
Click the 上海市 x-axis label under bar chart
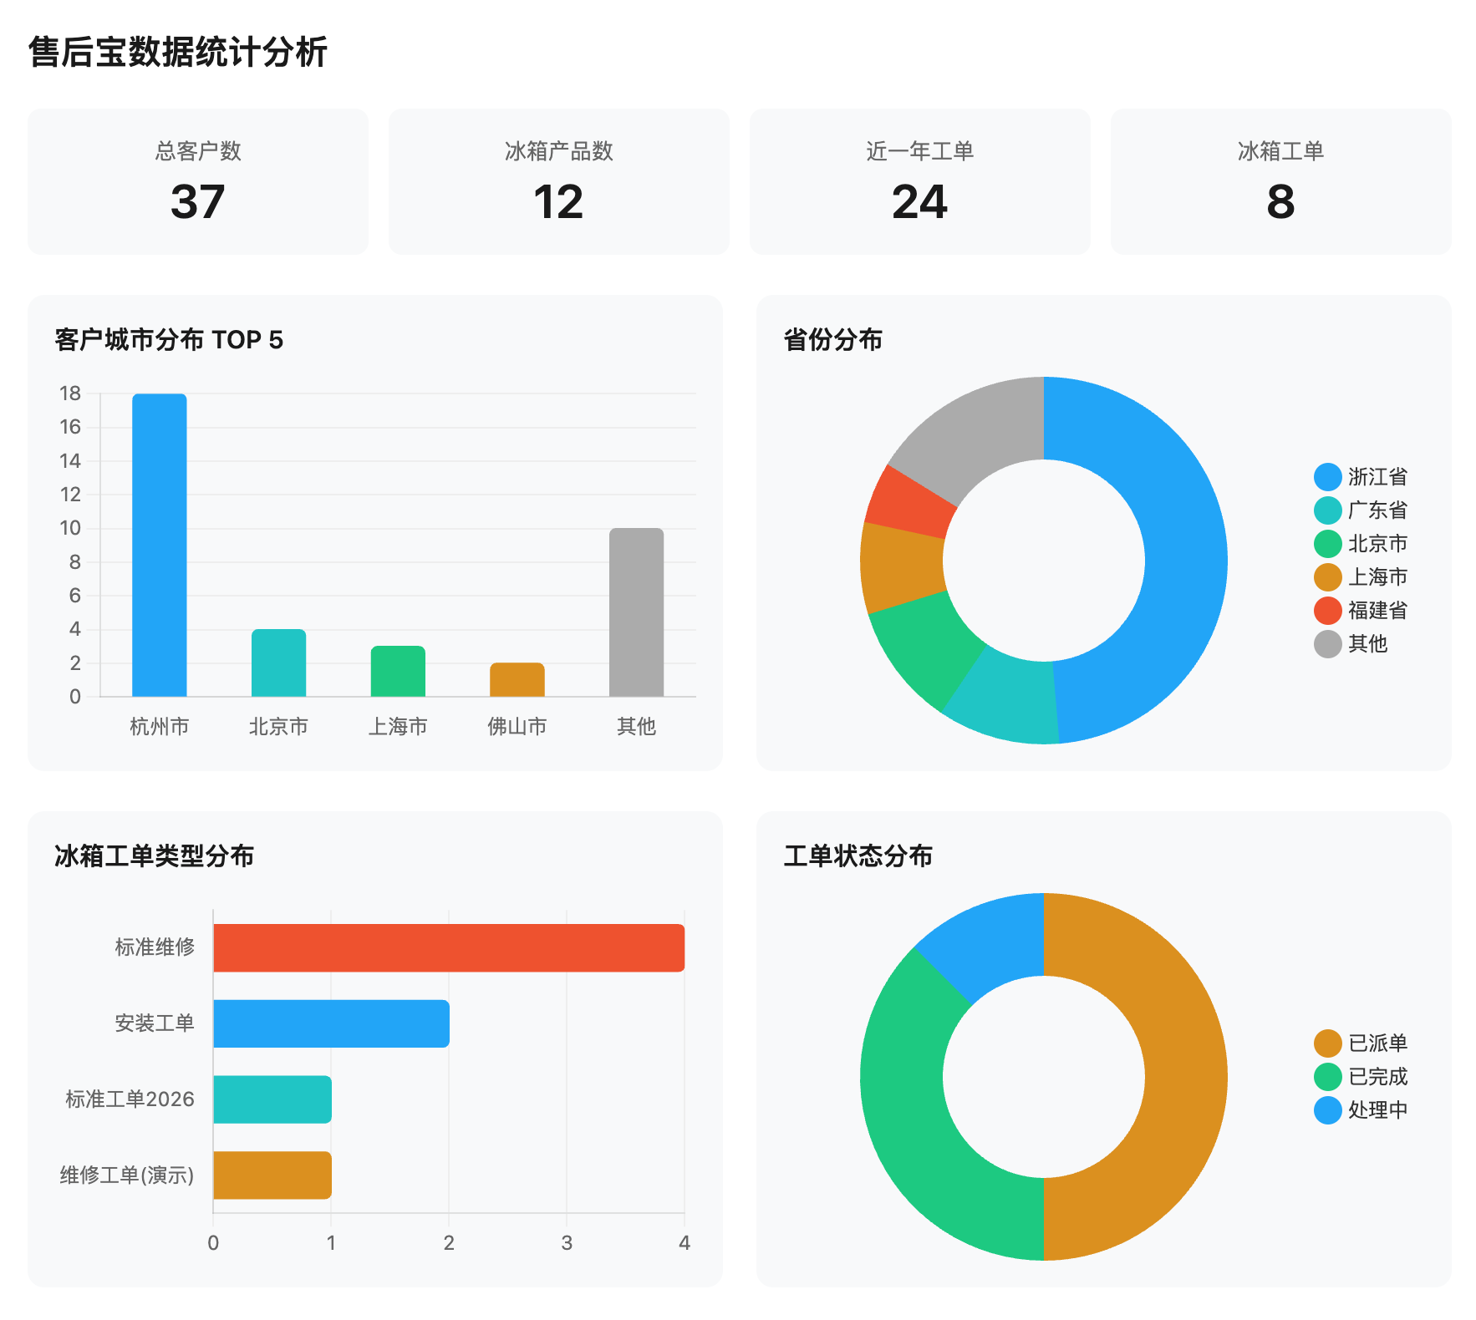398,727
